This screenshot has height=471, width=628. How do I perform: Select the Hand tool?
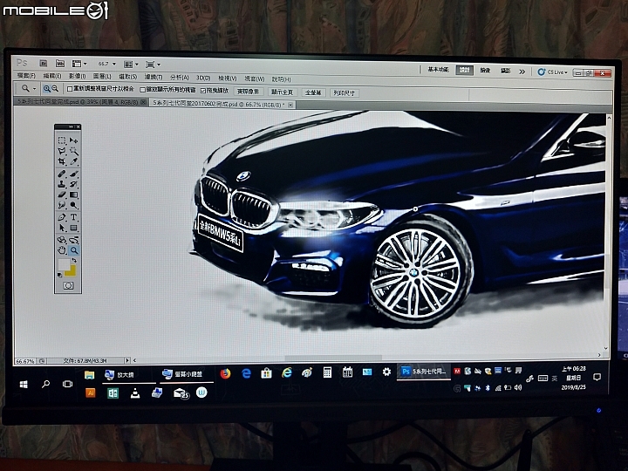click(x=62, y=250)
